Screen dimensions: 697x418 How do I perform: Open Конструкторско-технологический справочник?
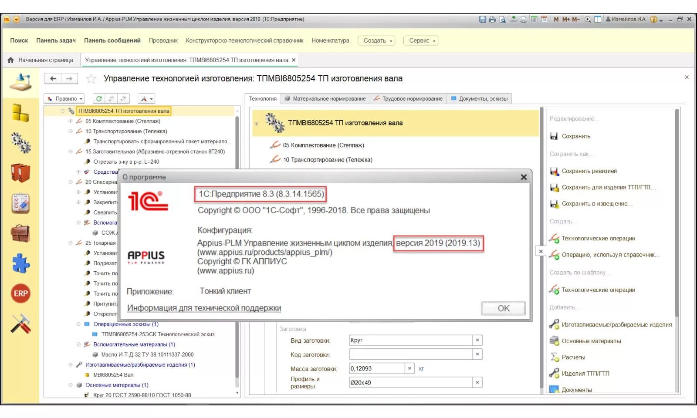[244, 40]
